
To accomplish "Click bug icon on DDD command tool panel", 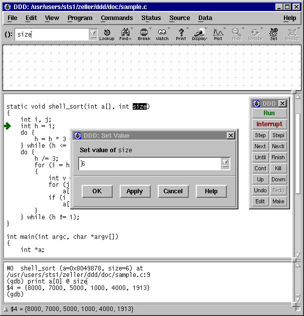I will (x=256, y=104).
